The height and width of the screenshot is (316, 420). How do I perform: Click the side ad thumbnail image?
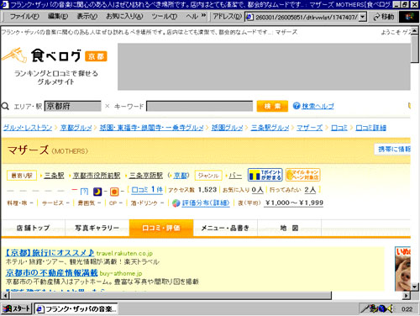tap(402, 269)
